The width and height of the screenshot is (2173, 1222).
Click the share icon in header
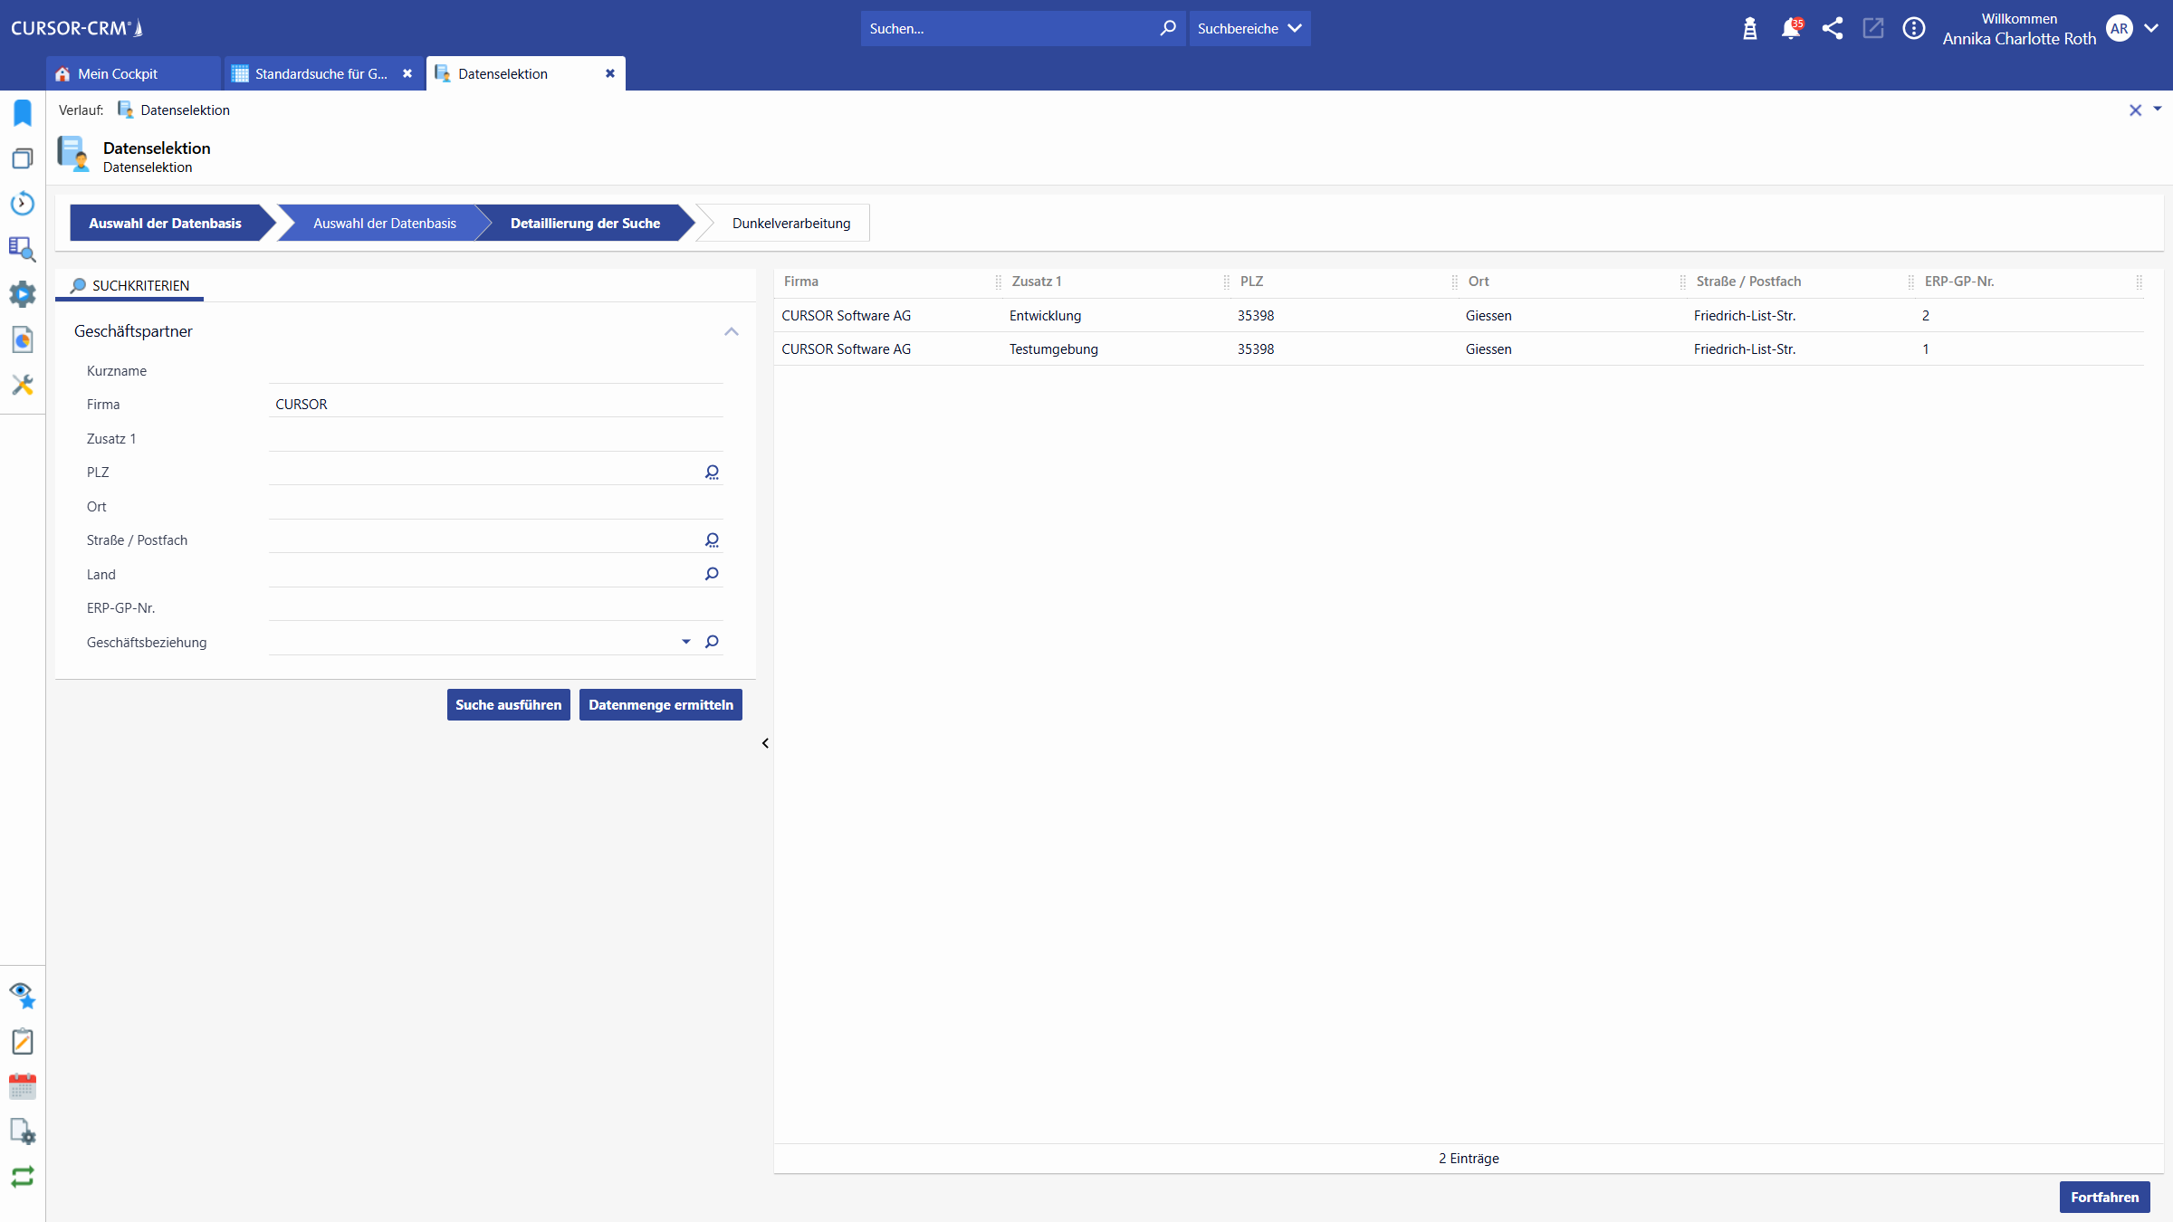click(1833, 29)
